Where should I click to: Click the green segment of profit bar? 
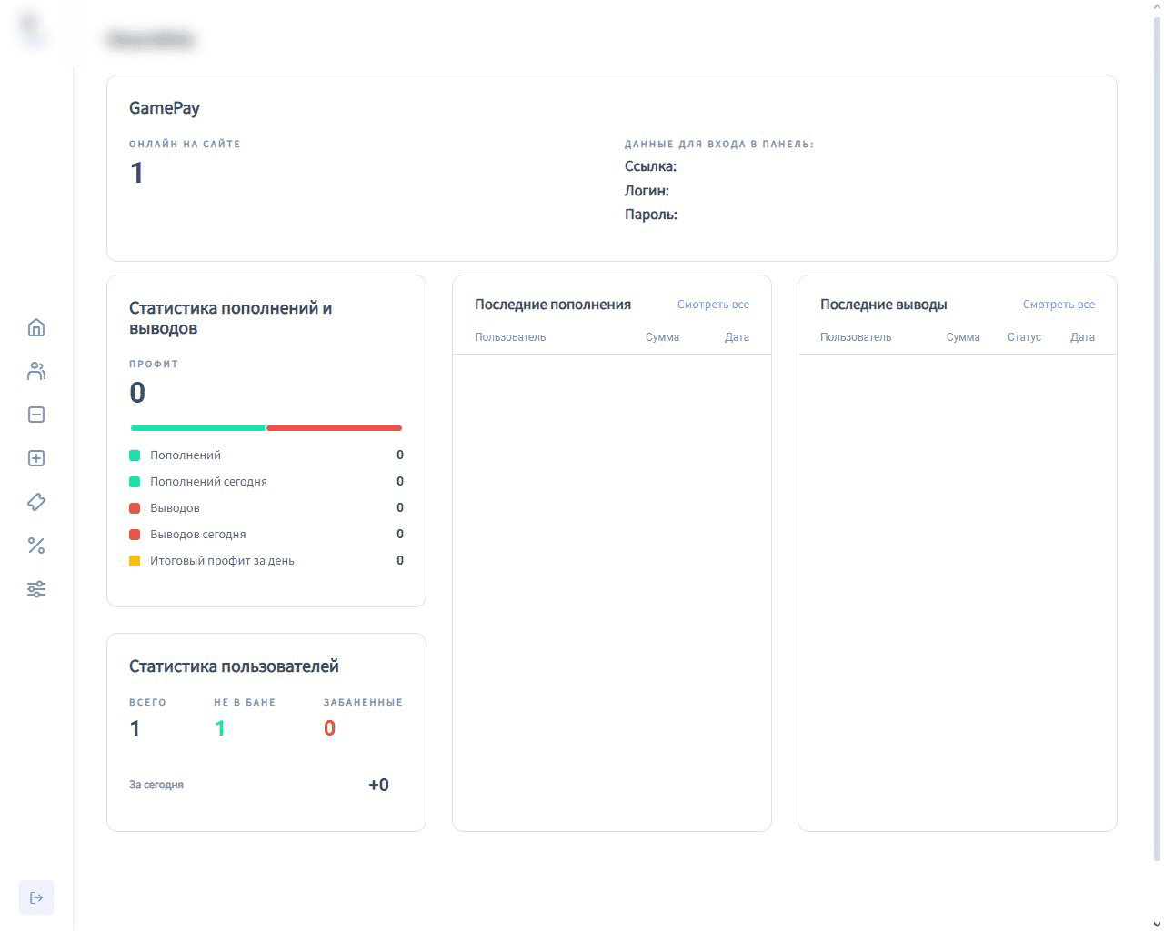(197, 427)
